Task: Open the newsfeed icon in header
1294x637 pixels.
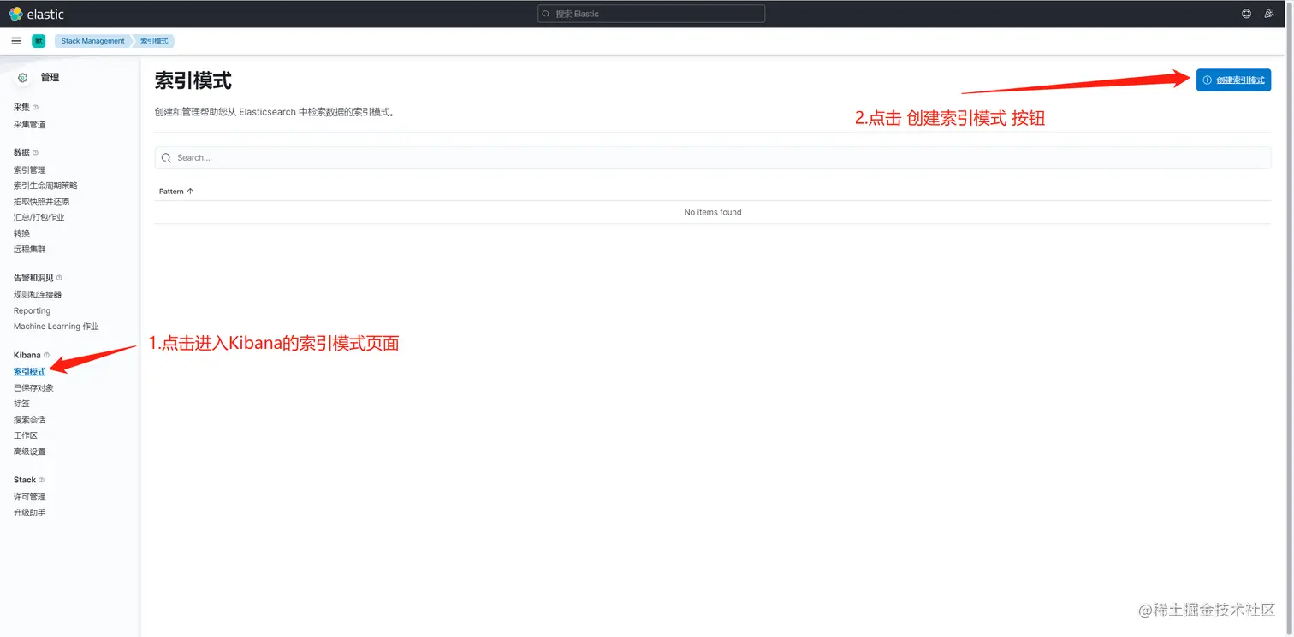Action: [1269, 14]
